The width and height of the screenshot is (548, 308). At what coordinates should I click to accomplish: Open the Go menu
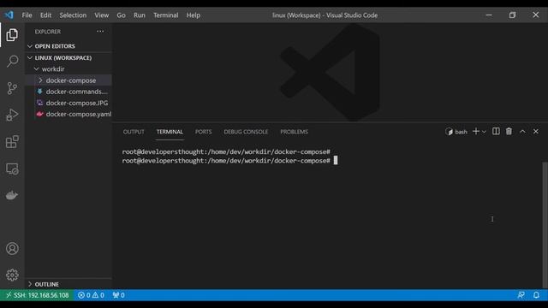(121, 15)
